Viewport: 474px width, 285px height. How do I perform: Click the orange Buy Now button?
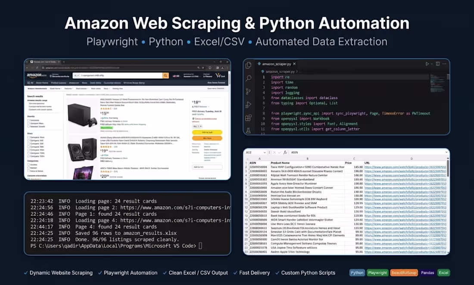pos(207,138)
